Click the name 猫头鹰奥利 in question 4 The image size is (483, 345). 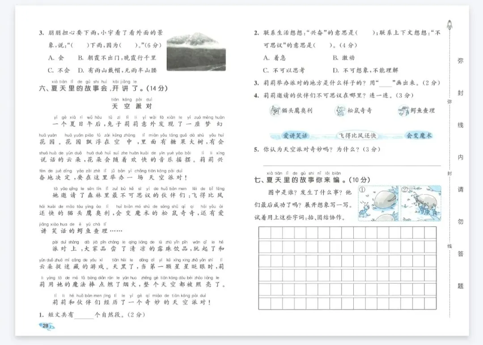click(297, 110)
